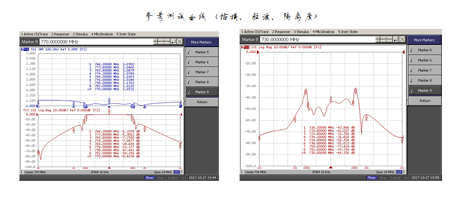Open the Stimulus menu in the right analyzer
This screenshot has height=199, width=467.
click(302, 32)
